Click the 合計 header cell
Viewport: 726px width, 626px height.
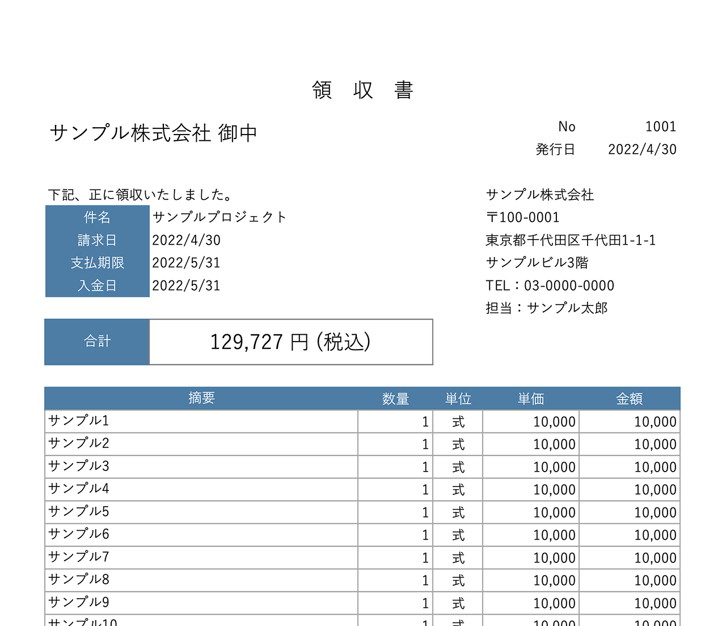pyautogui.click(x=97, y=342)
